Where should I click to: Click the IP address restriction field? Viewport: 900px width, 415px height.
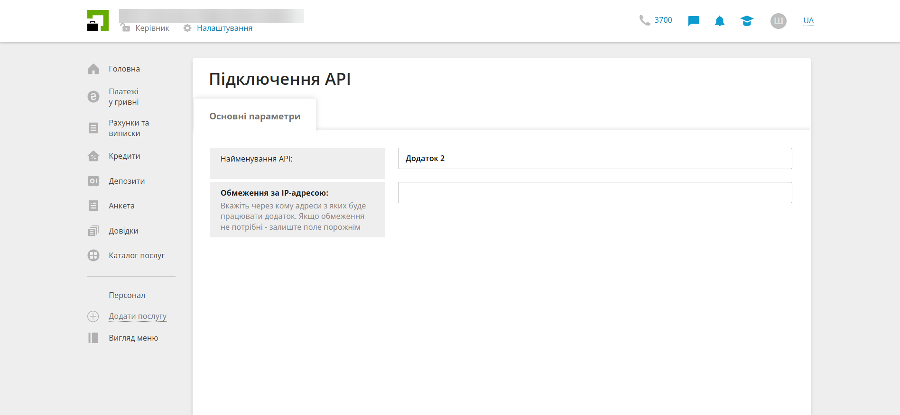[594, 193]
